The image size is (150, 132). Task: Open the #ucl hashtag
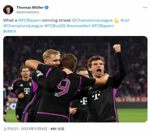(125, 20)
